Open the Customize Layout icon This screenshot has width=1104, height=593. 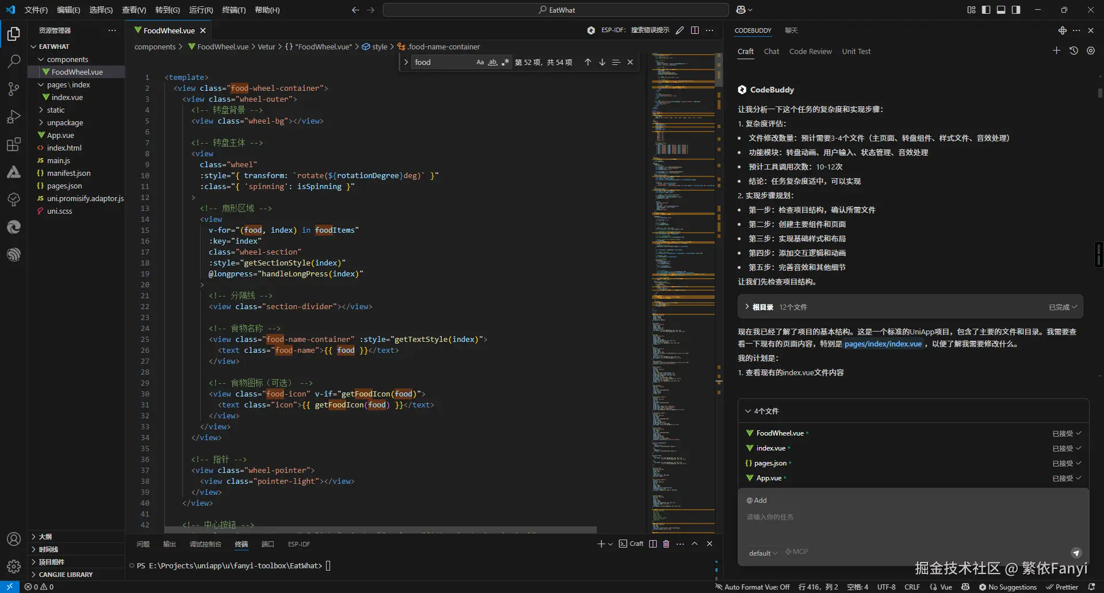click(x=971, y=10)
